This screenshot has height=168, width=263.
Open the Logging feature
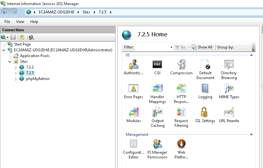(x=205, y=91)
